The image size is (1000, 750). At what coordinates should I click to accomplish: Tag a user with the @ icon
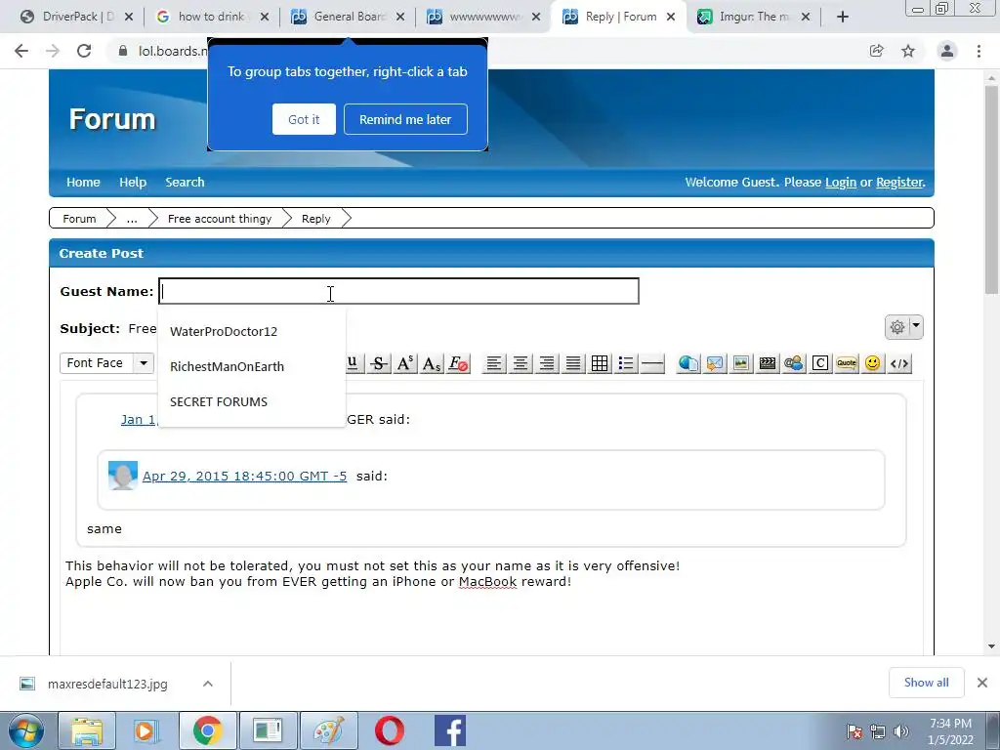(794, 363)
